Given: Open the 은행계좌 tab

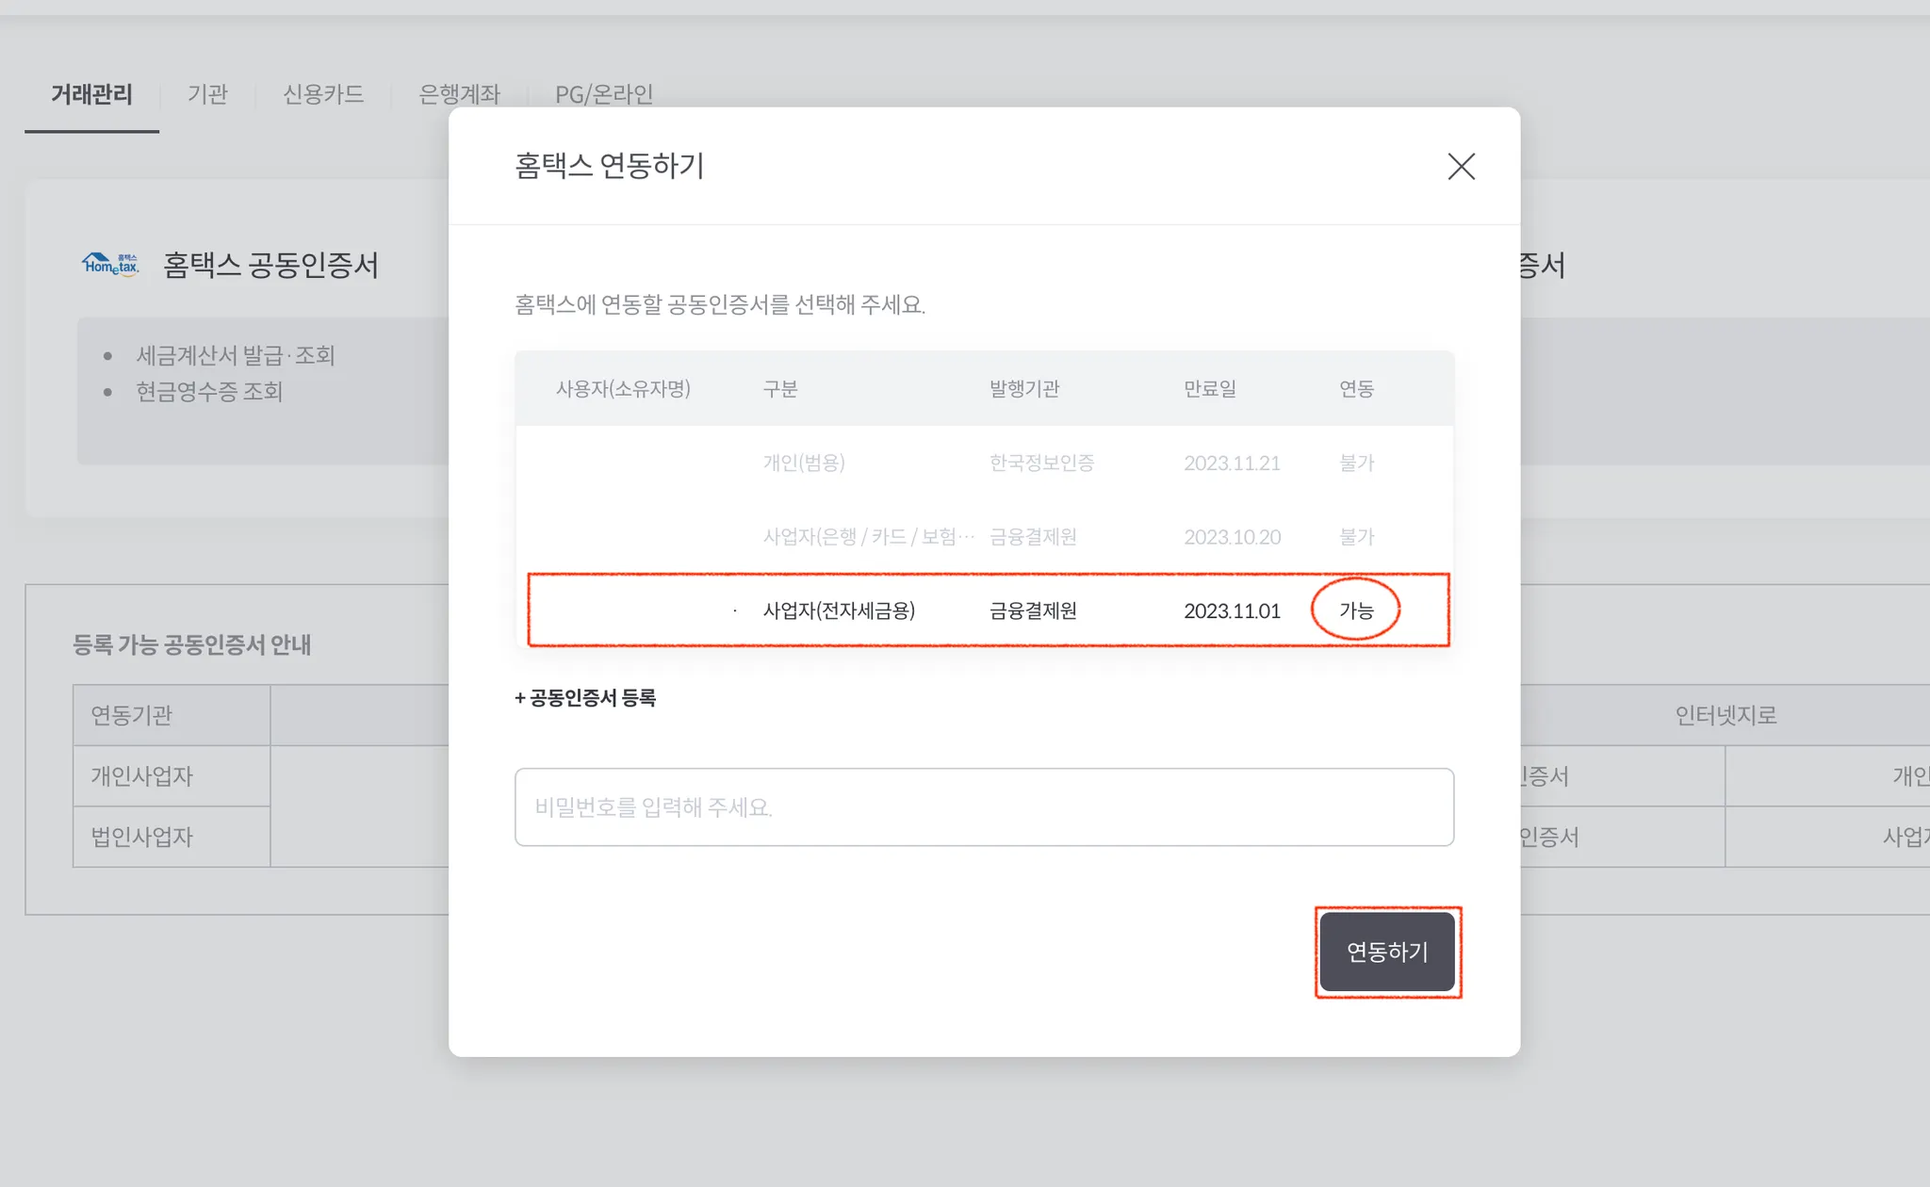Looking at the screenshot, I should (x=459, y=94).
